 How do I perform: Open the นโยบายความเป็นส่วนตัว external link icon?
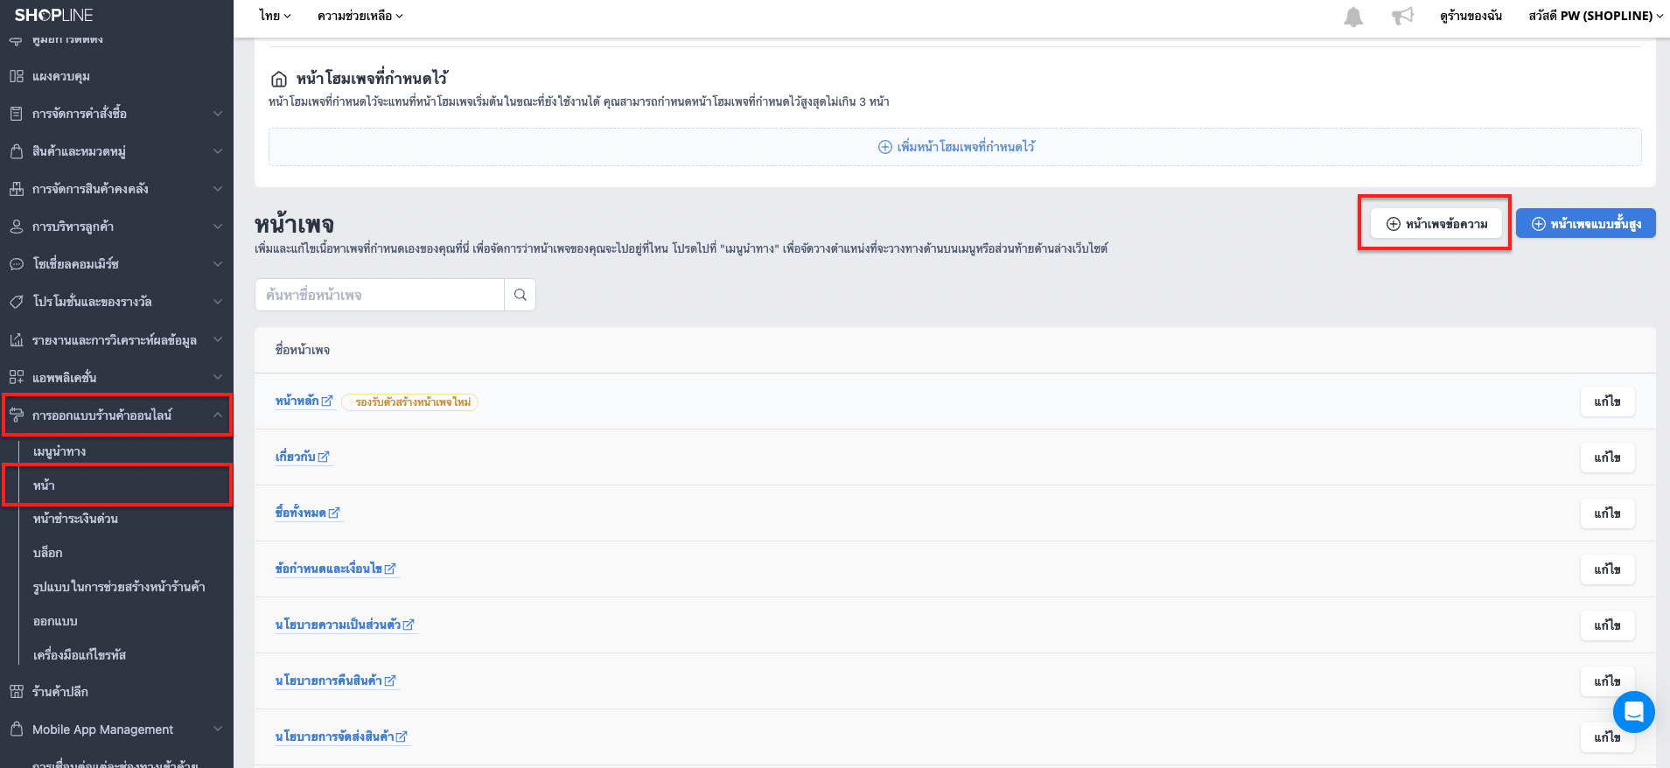click(x=409, y=625)
